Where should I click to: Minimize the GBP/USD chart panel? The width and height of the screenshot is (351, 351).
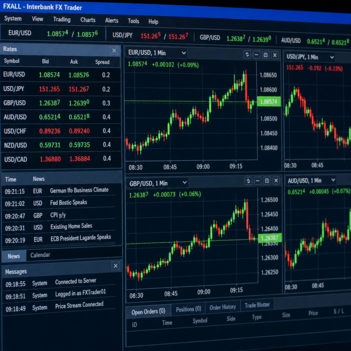(x=258, y=181)
